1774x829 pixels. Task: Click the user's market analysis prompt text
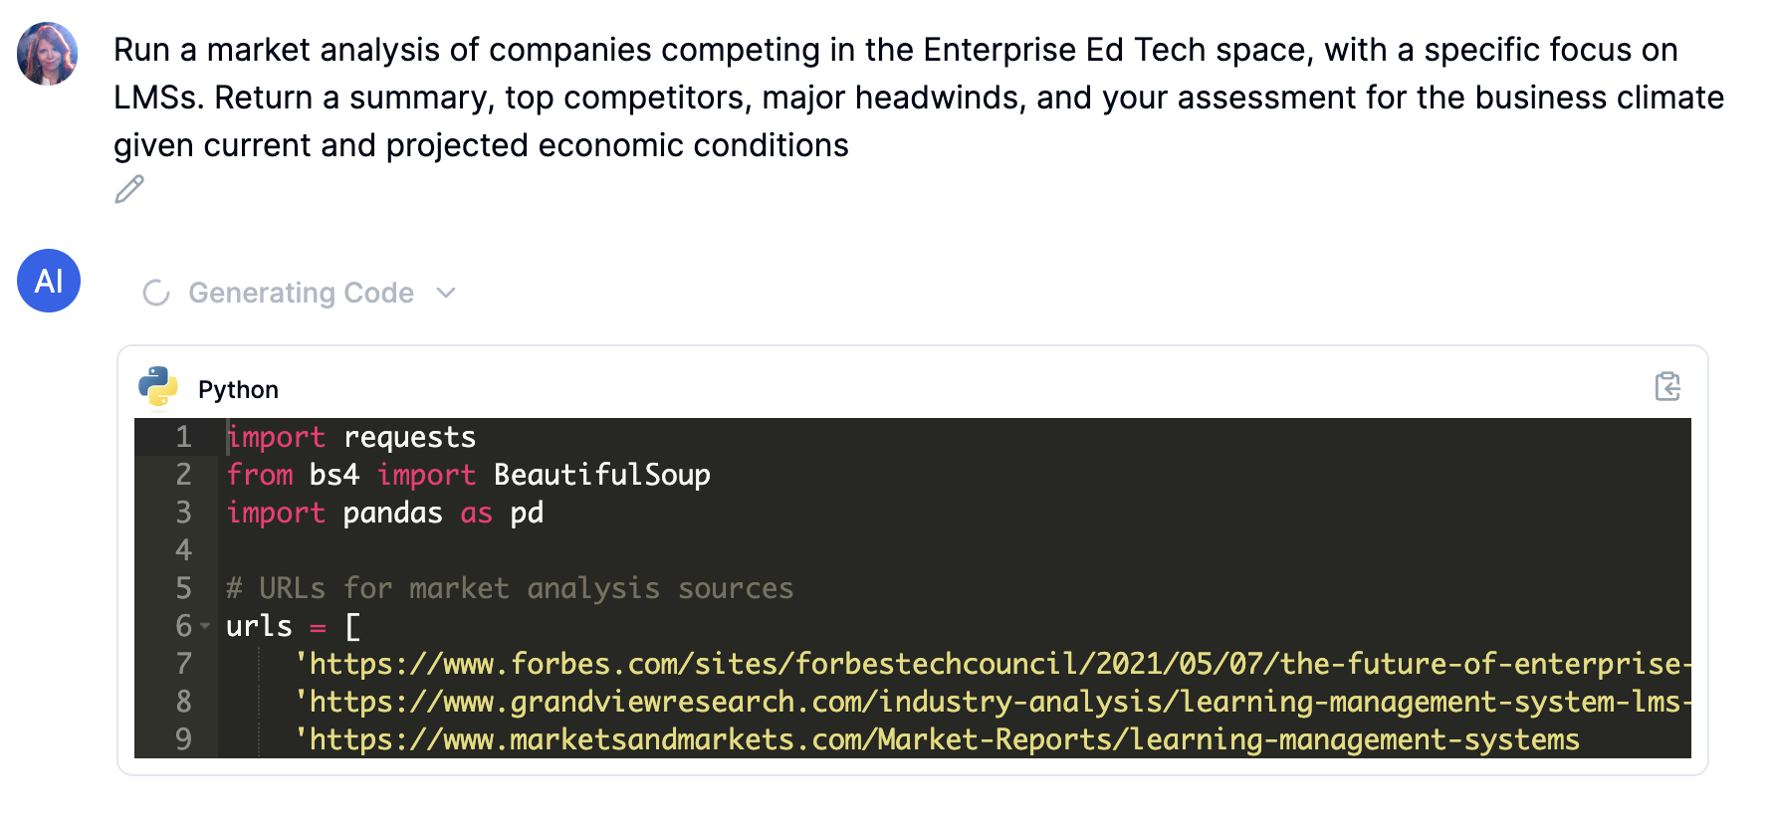[x=896, y=98]
